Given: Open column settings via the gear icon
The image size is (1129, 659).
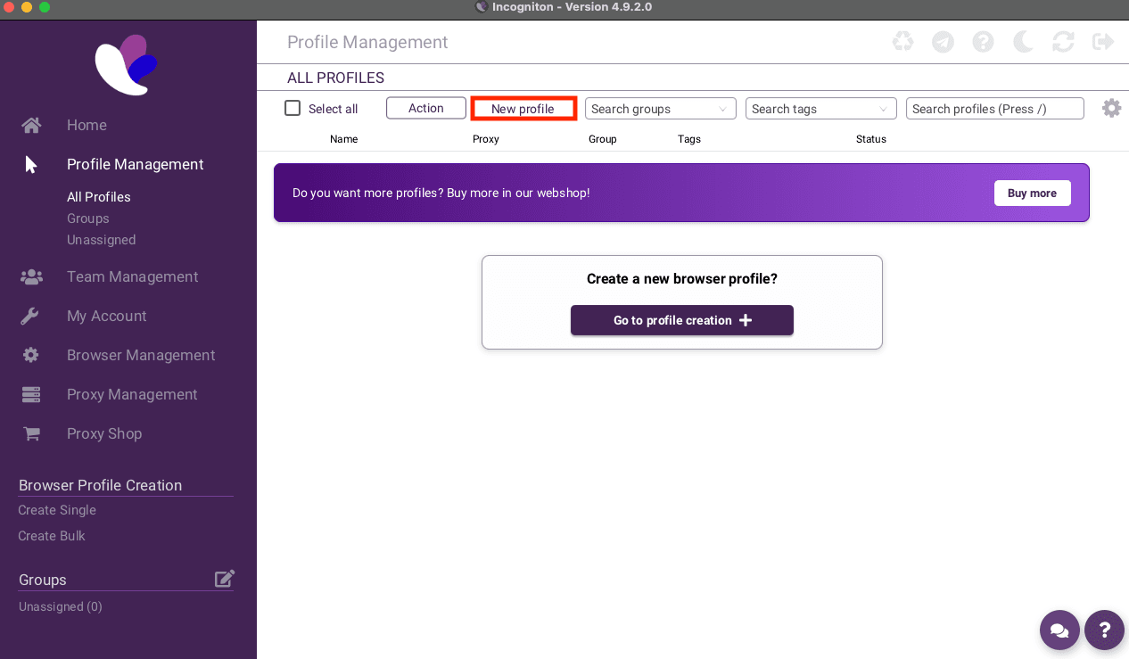Looking at the screenshot, I should [x=1111, y=107].
